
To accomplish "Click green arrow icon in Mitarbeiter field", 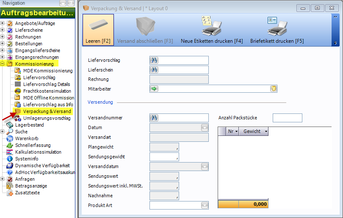I will pyautogui.click(x=154, y=88).
